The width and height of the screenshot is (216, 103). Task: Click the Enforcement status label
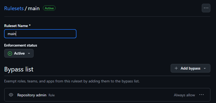coord(21,45)
